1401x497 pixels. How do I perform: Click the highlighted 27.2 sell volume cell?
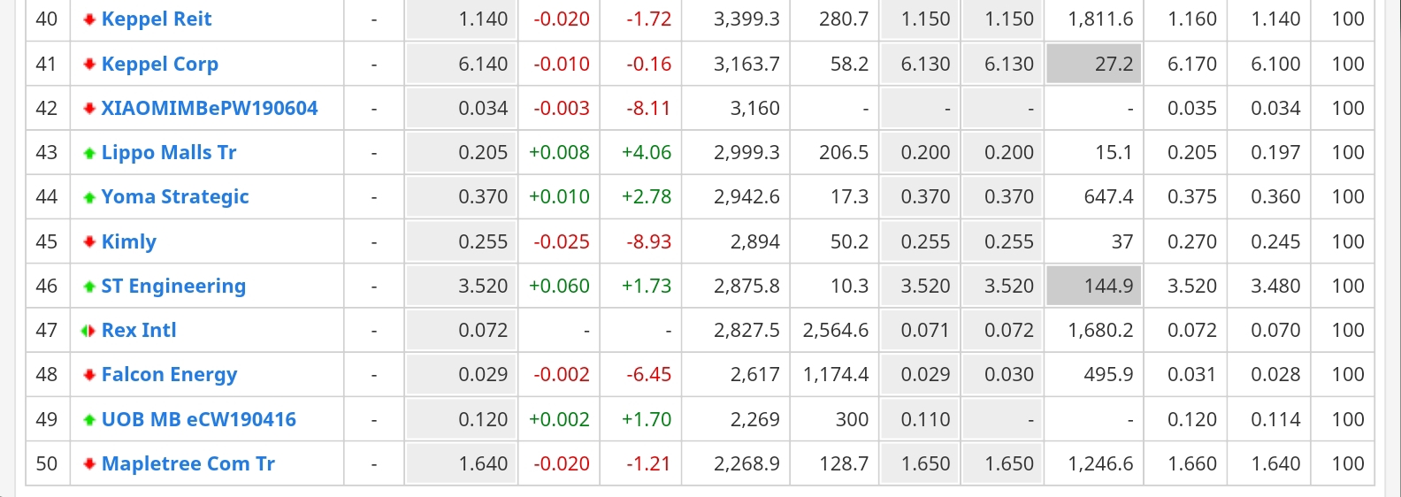tap(1093, 64)
